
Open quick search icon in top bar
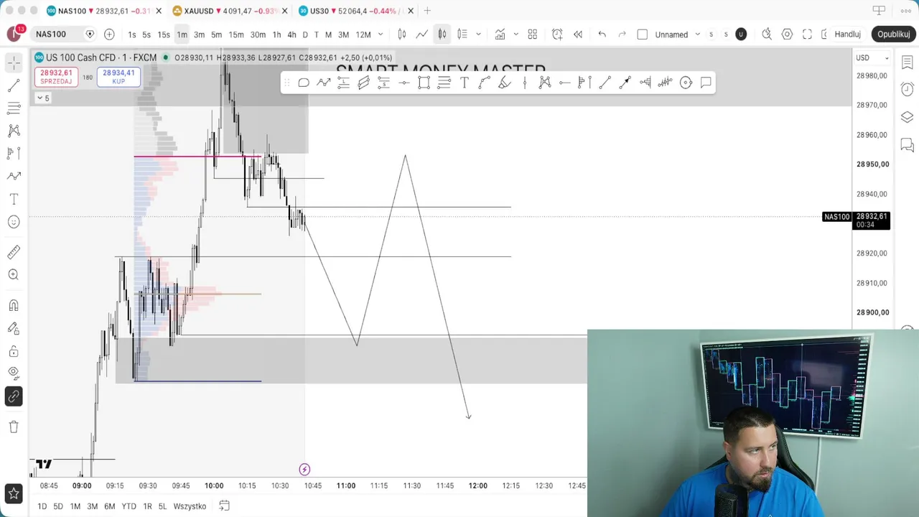[x=767, y=34]
